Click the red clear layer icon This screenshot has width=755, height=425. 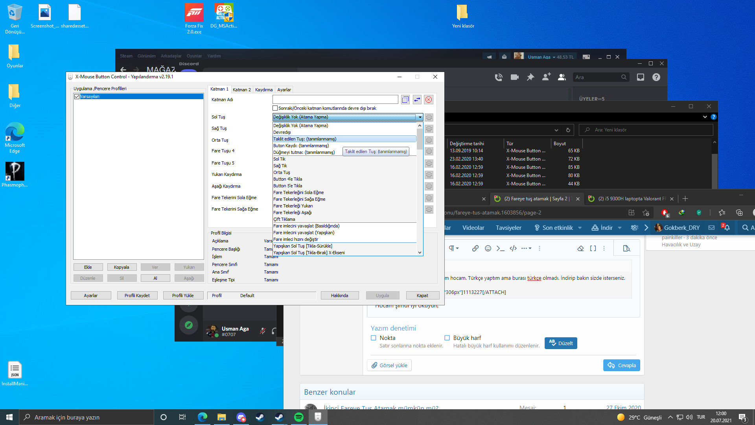429,100
